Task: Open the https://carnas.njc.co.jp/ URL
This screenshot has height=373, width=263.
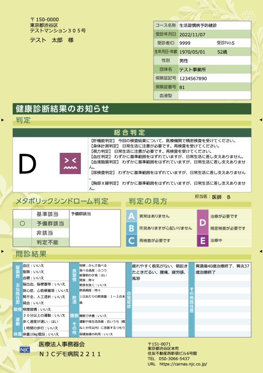Action: pyautogui.click(x=183, y=364)
